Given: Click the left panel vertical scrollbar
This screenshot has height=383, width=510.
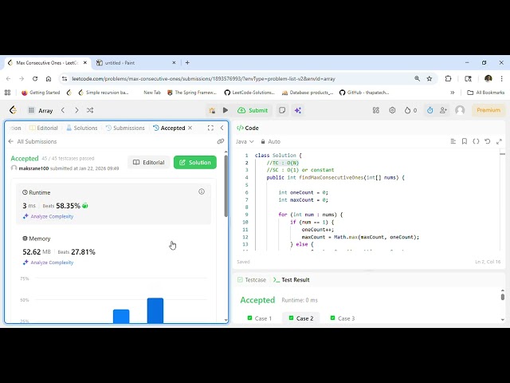Looking at the screenshot, I should [226, 186].
